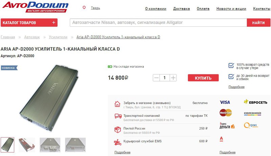The image size is (271, 156).
Task: Click the Найти search button
Action: click(258, 23)
